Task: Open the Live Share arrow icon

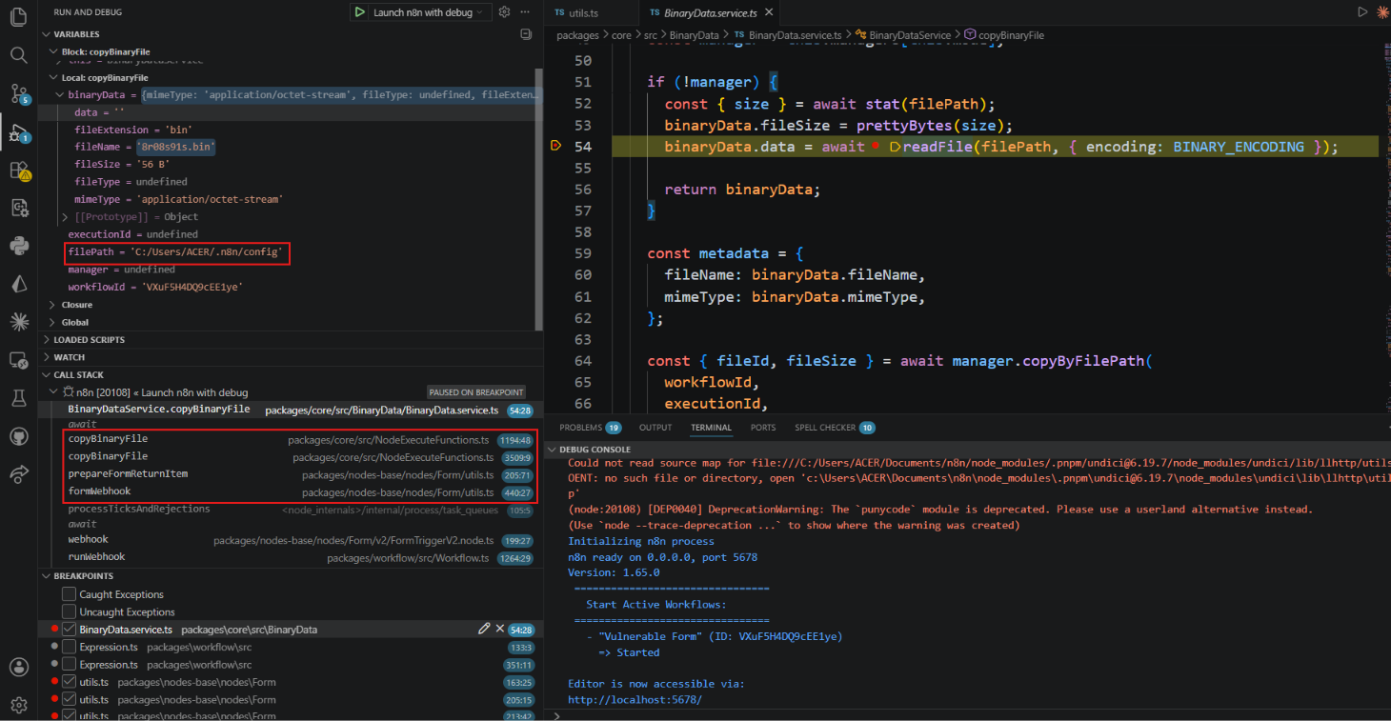Action: click(18, 473)
